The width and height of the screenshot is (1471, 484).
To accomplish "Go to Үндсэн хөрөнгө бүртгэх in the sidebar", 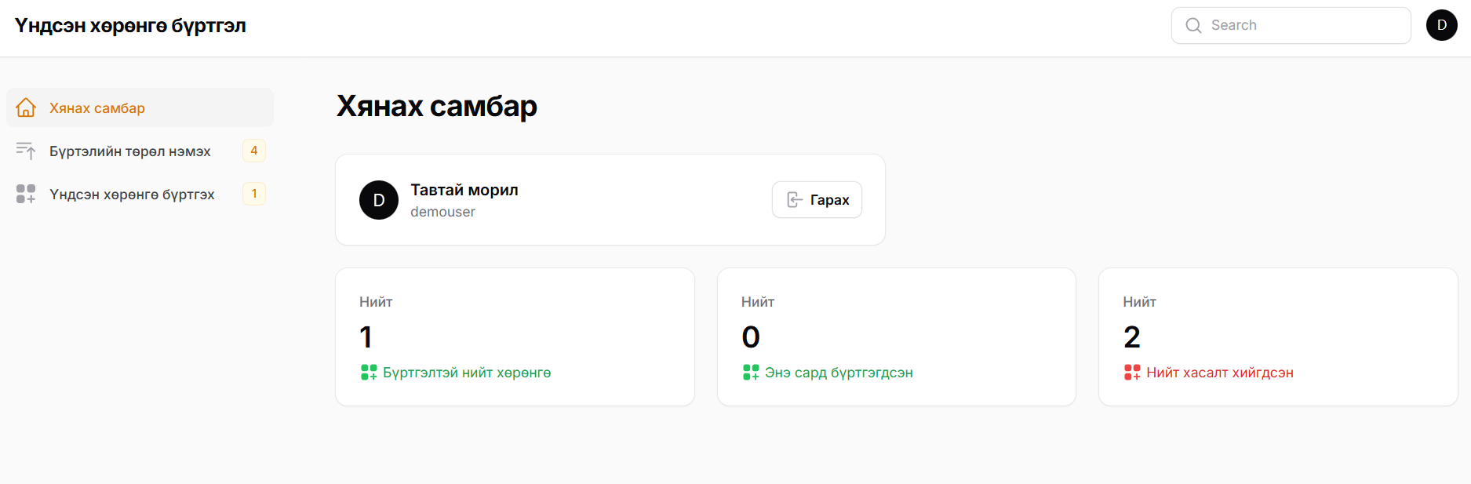I will click(132, 195).
